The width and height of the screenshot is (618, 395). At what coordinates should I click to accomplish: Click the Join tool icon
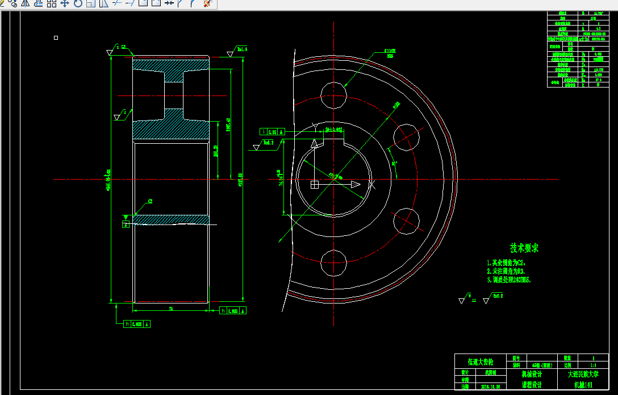[x=169, y=3]
